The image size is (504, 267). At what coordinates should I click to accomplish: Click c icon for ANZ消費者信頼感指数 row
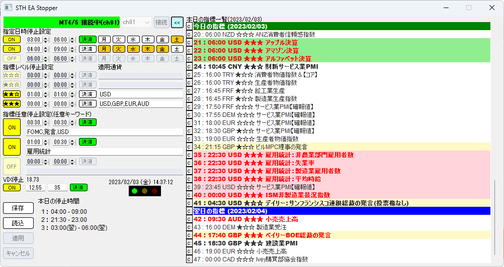coord(189,34)
